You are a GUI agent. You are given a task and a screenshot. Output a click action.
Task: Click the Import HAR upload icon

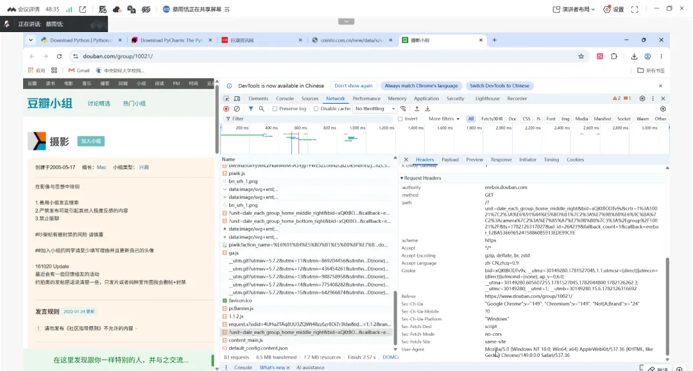[417, 108]
